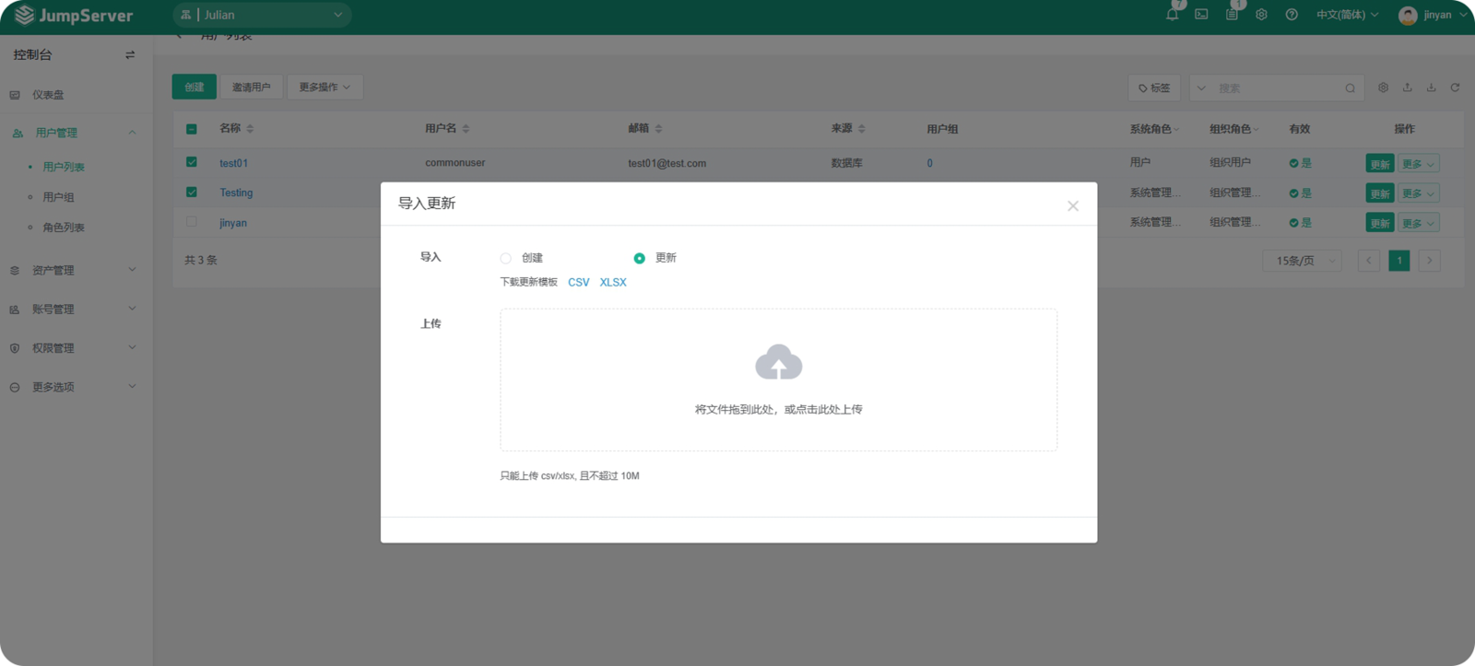Screen dimensions: 1475x666
Task: Download the CSV update template
Action: pyautogui.click(x=579, y=283)
